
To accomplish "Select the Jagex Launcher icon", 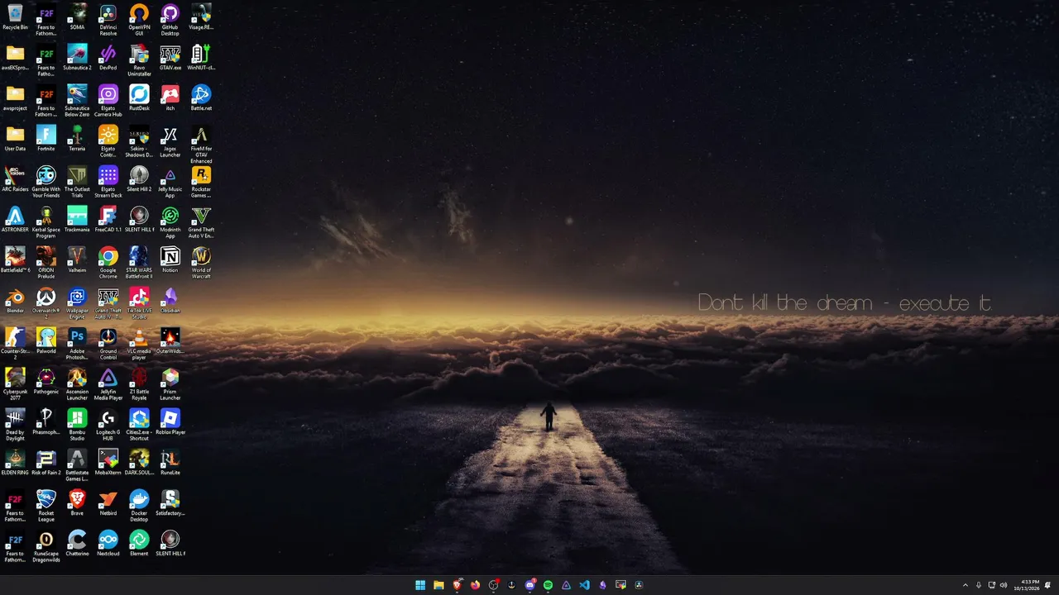I will point(170,141).
